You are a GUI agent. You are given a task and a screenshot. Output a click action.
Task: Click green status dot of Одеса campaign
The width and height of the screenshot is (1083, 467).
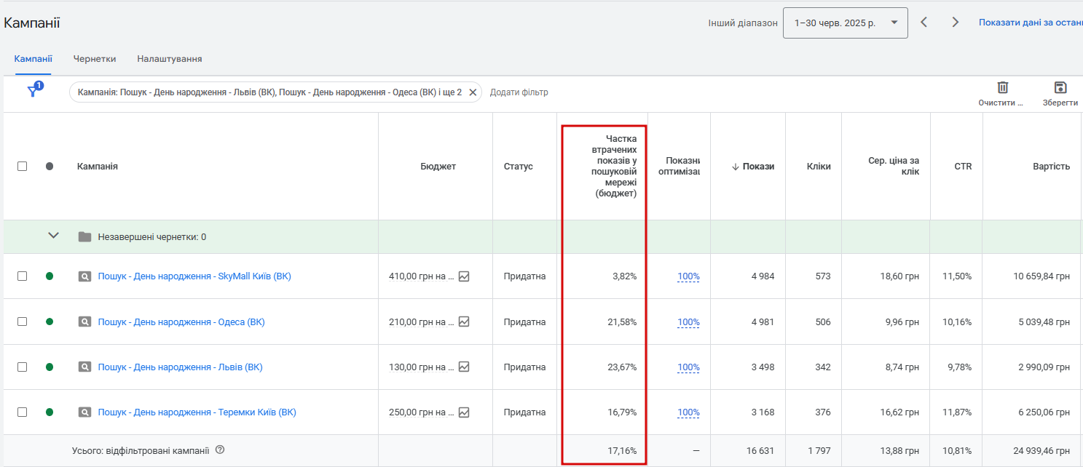pos(50,322)
